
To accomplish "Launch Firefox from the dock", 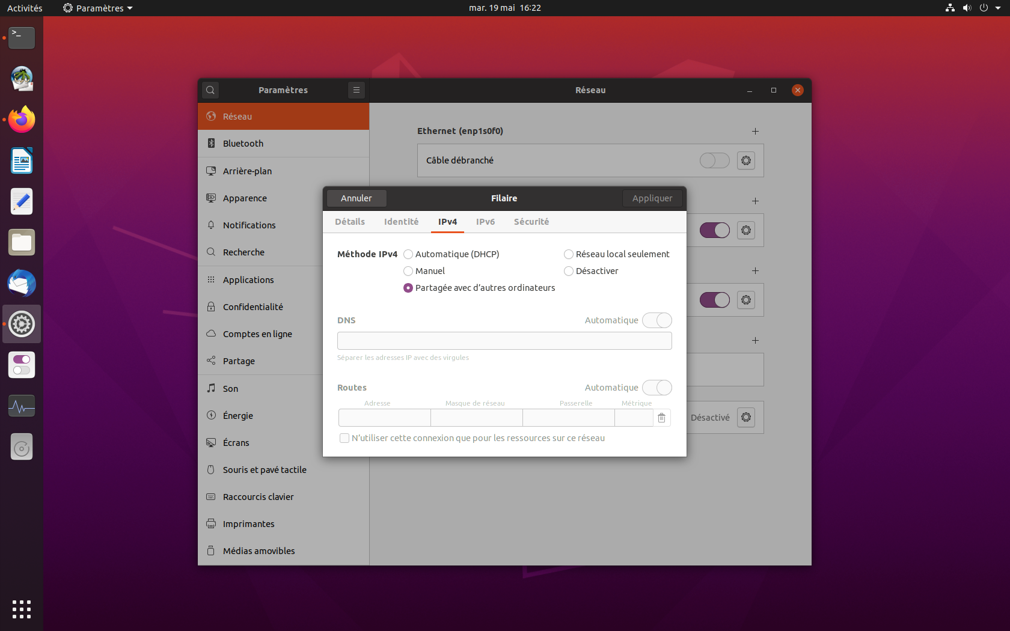I will 22,120.
